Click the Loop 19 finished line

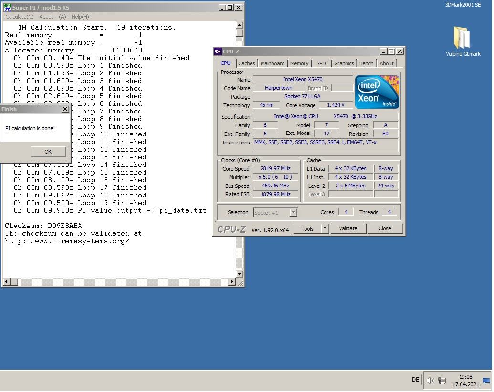tap(80, 203)
